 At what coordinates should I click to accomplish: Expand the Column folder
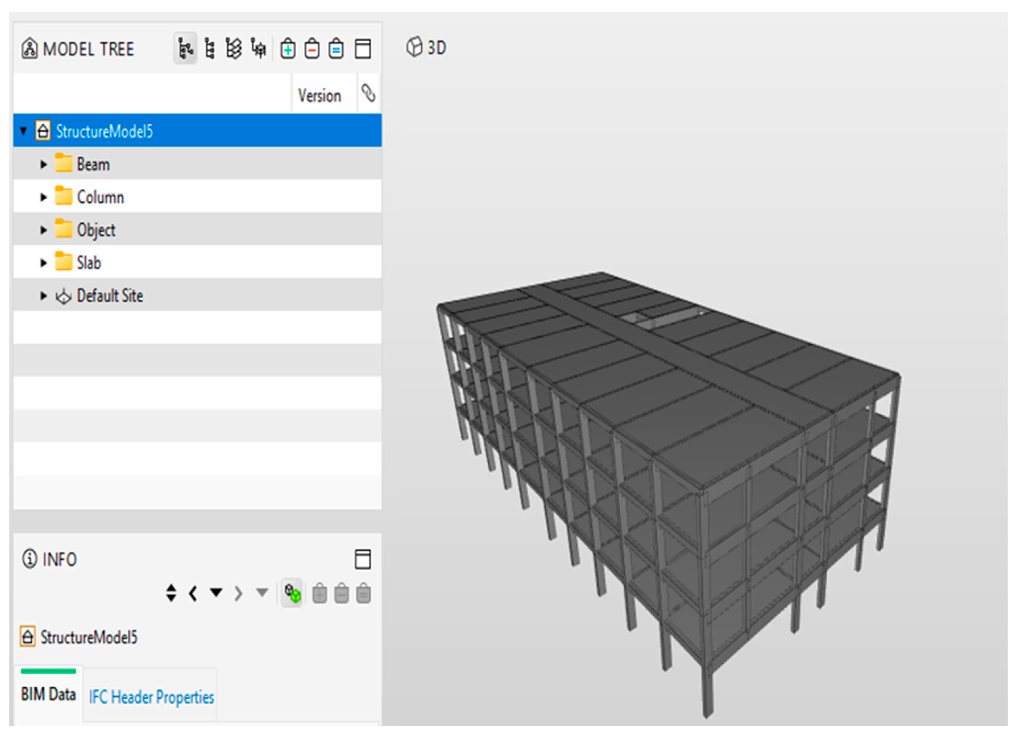pos(44,197)
